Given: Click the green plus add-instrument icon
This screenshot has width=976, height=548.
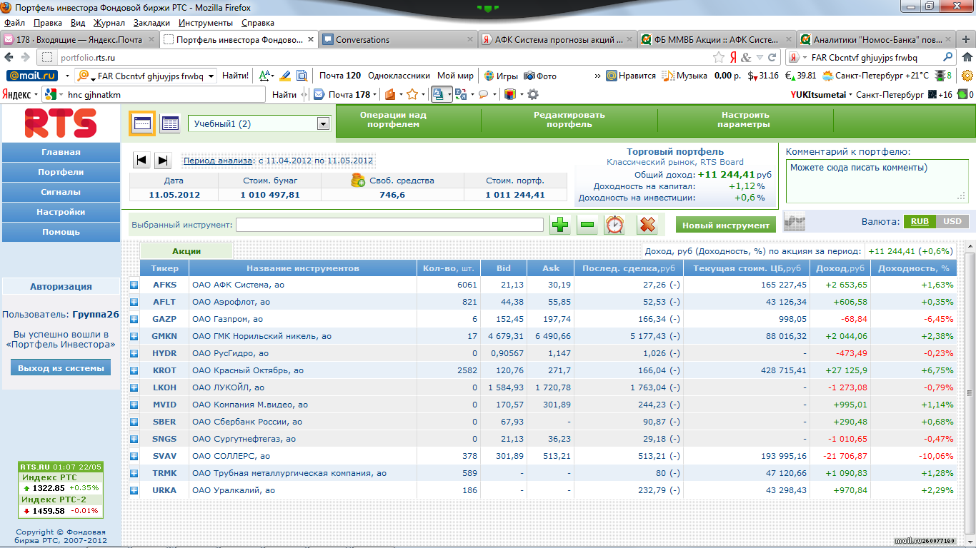Looking at the screenshot, I should [x=560, y=225].
